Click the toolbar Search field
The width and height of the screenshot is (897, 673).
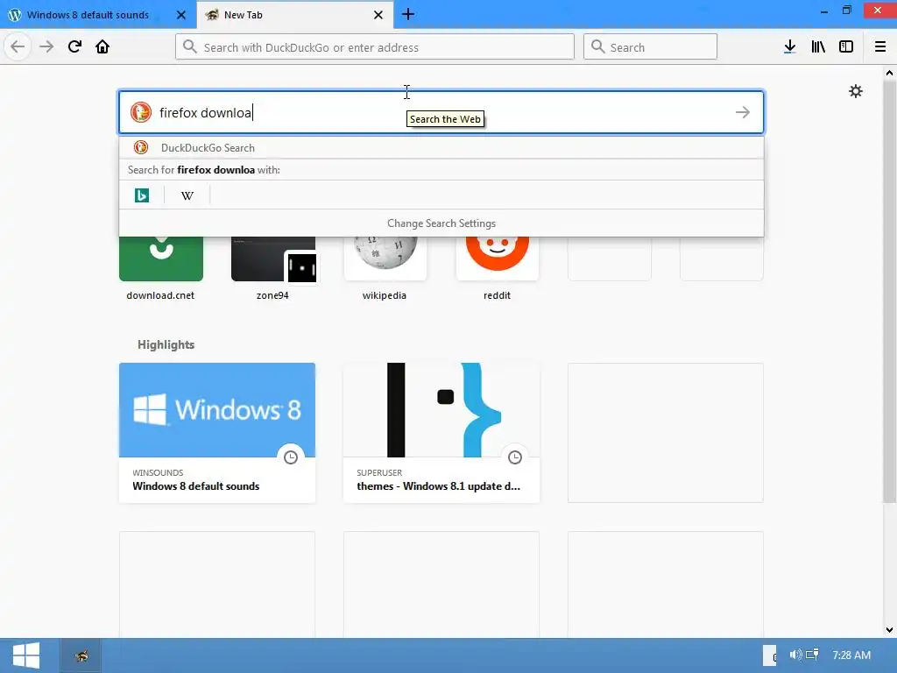point(650,47)
